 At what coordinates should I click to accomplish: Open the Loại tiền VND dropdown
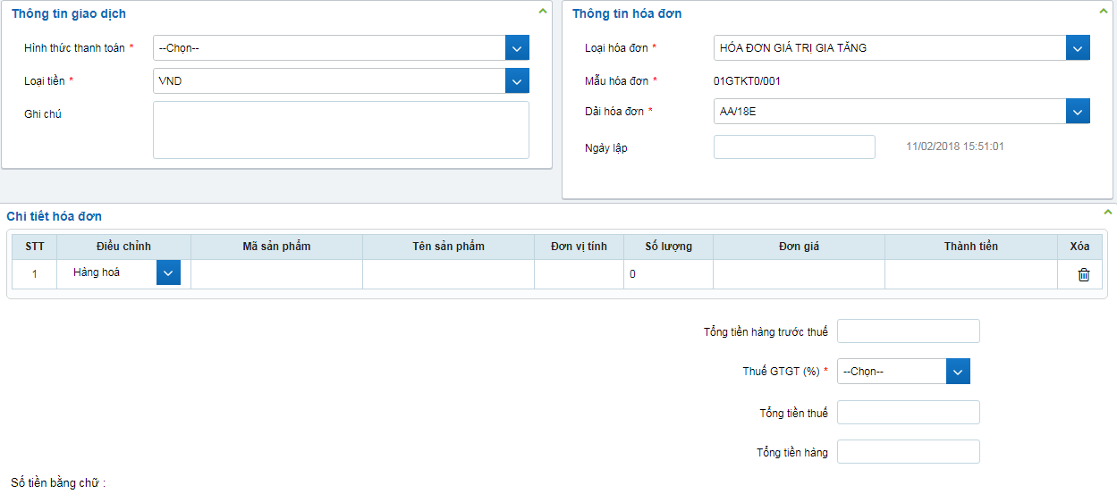point(517,81)
